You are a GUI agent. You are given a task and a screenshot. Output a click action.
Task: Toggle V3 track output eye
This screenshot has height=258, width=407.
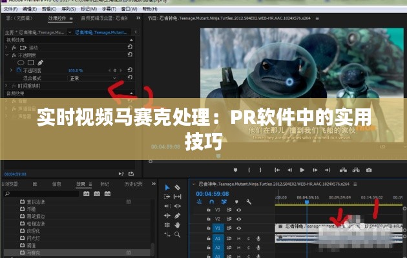pyautogui.click(x=239, y=210)
